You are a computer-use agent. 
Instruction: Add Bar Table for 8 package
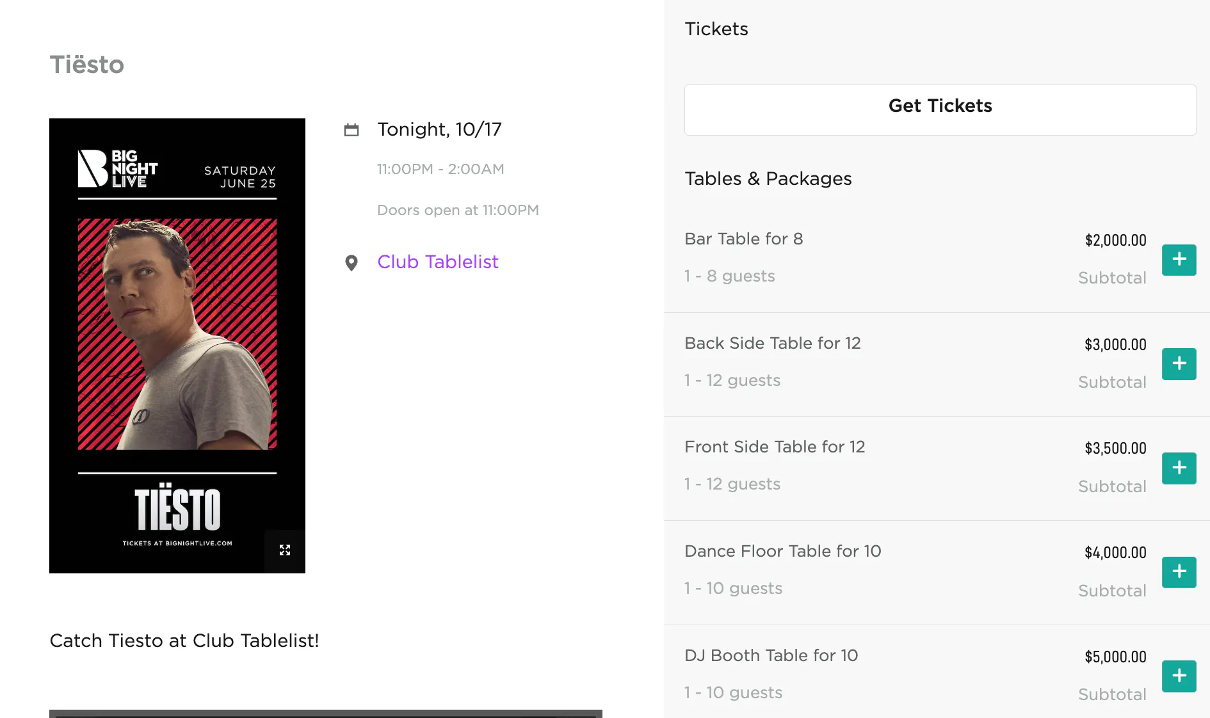coord(1179,260)
